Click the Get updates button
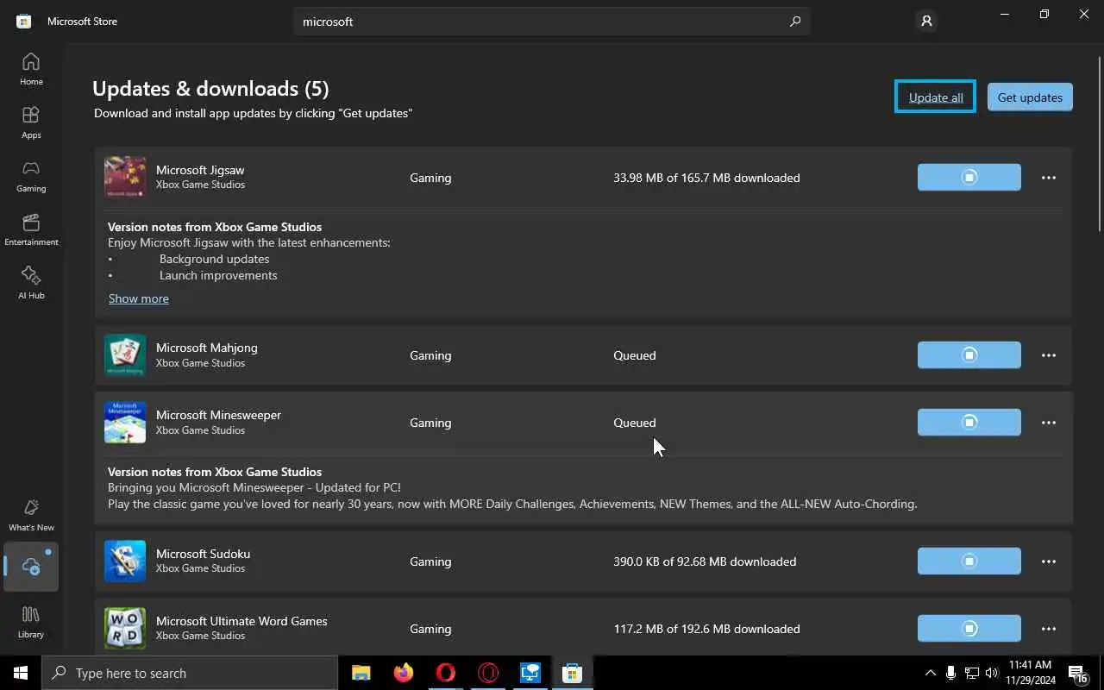The height and width of the screenshot is (690, 1104). click(1030, 97)
